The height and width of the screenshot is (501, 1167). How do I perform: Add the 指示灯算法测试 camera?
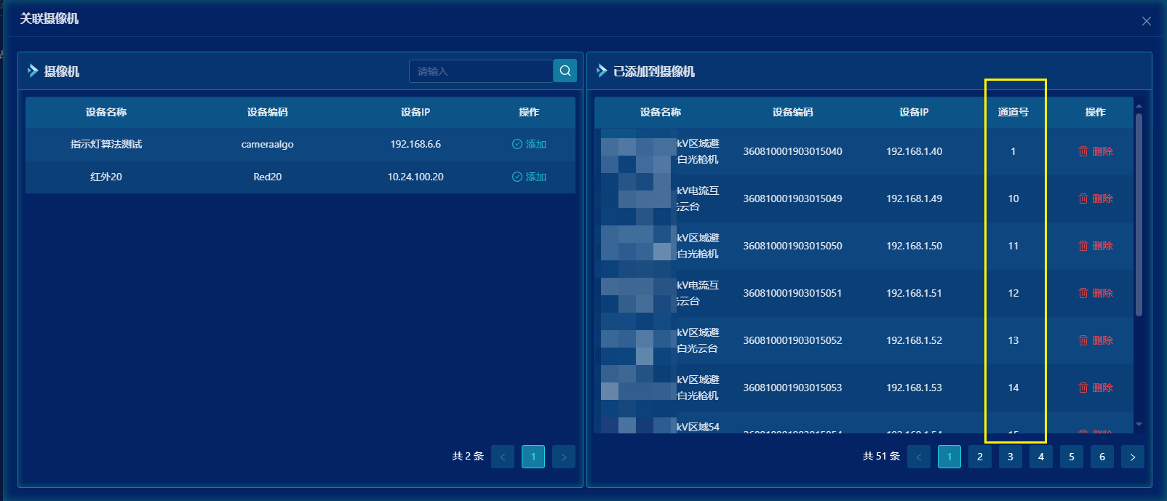pyautogui.click(x=529, y=144)
